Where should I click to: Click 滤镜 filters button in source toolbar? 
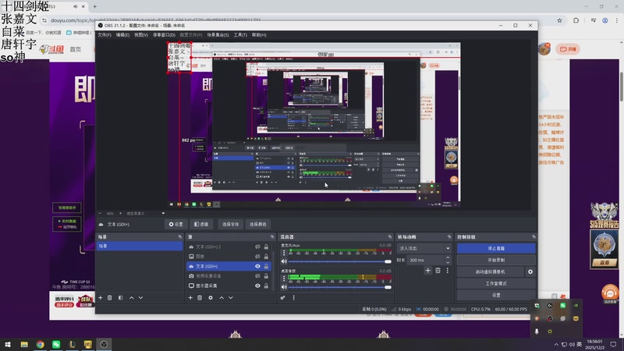click(201, 225)
